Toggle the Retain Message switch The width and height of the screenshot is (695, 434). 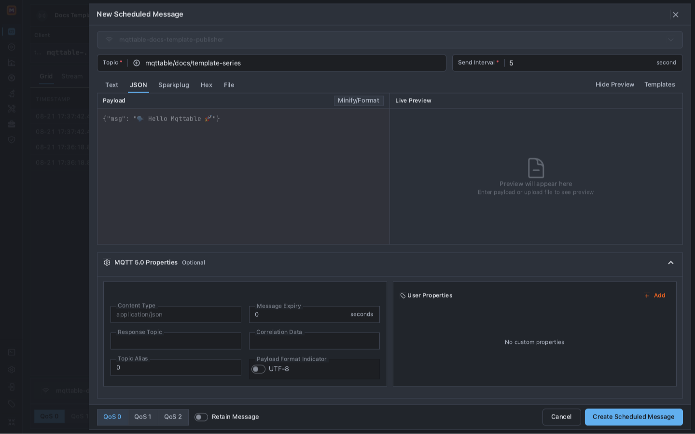[201, 417]
